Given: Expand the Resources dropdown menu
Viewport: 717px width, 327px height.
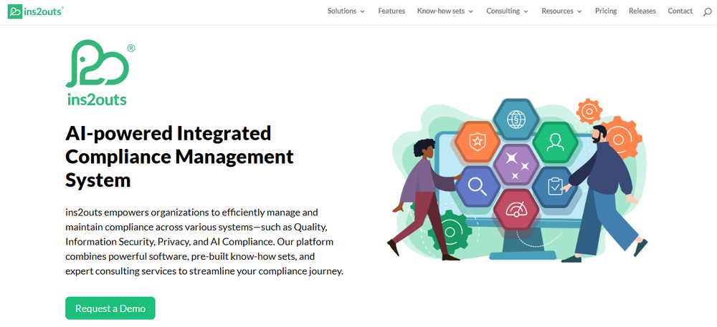Looking at the screenshot, I should click(x=561, y=11).
